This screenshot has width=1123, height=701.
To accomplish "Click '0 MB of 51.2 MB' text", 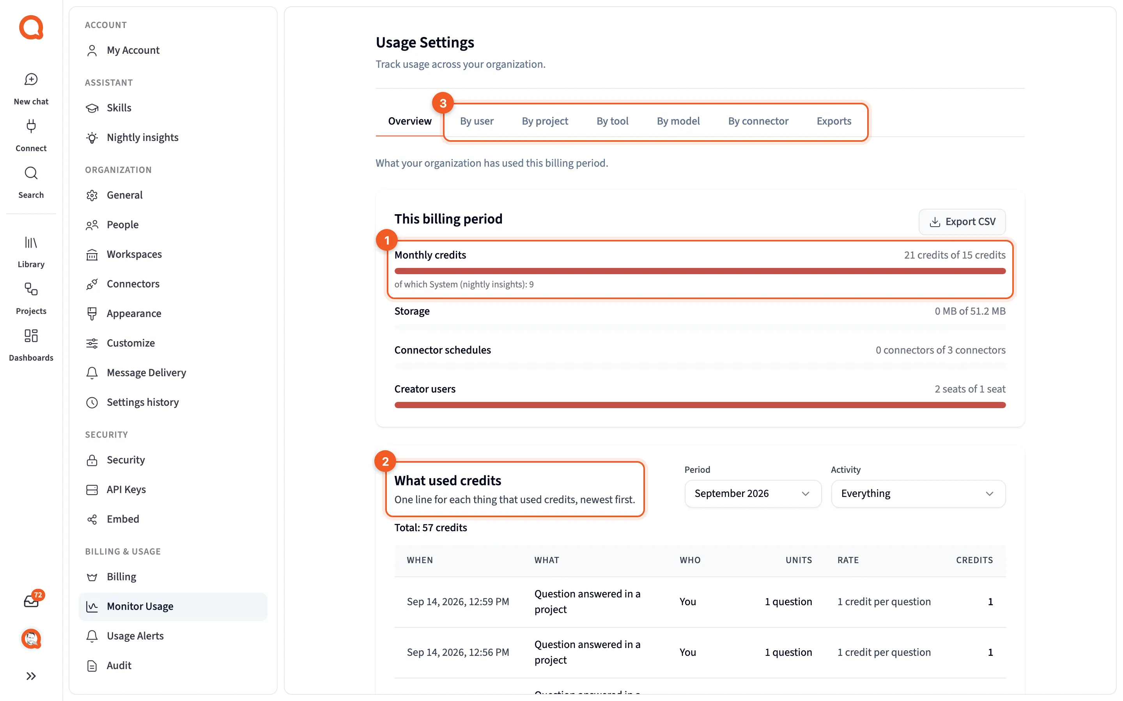I will pos(970,311).
